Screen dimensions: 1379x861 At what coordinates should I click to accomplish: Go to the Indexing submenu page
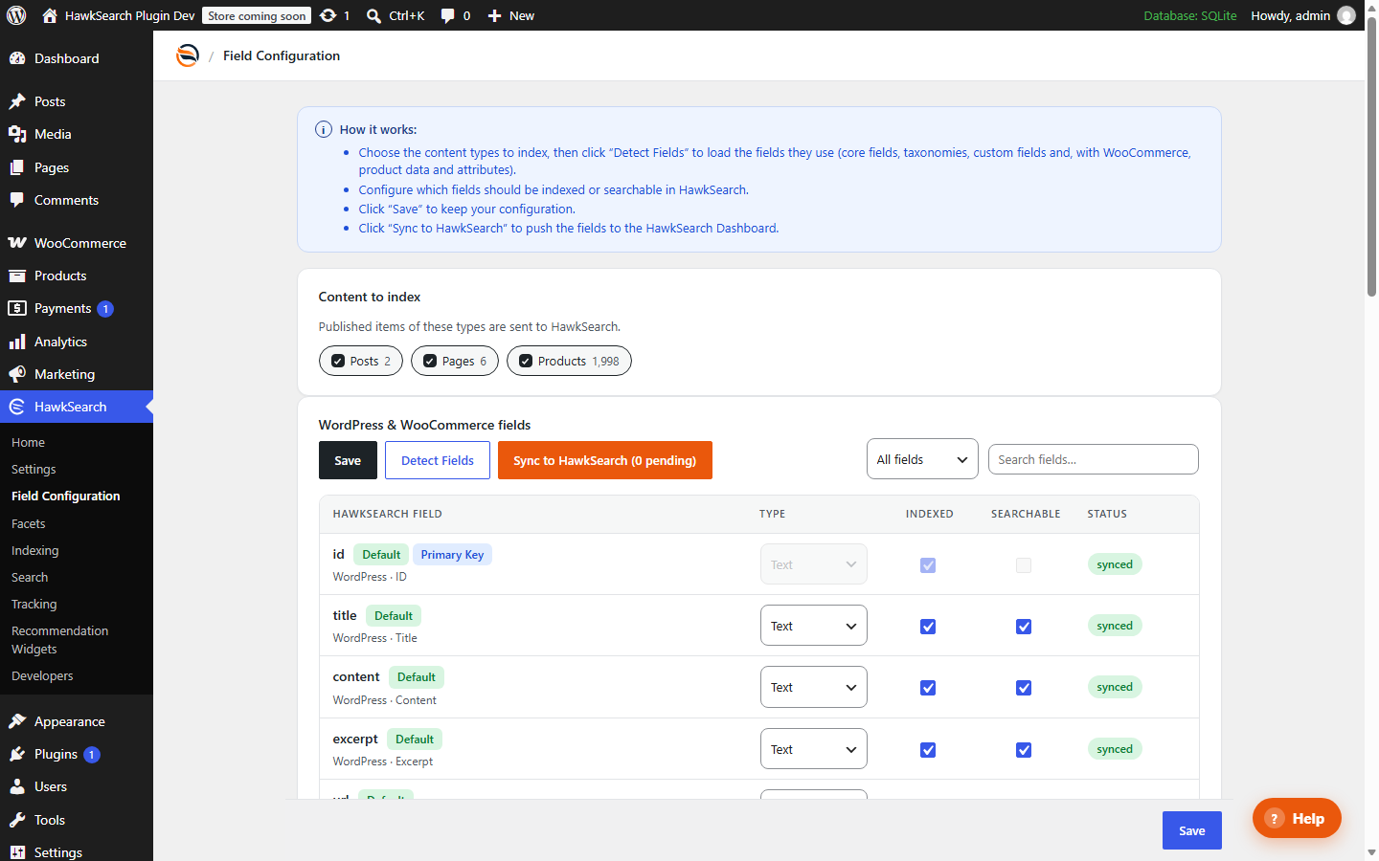[35, 550]
